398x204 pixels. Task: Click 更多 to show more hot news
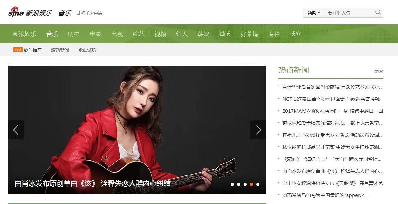(379, 72)
